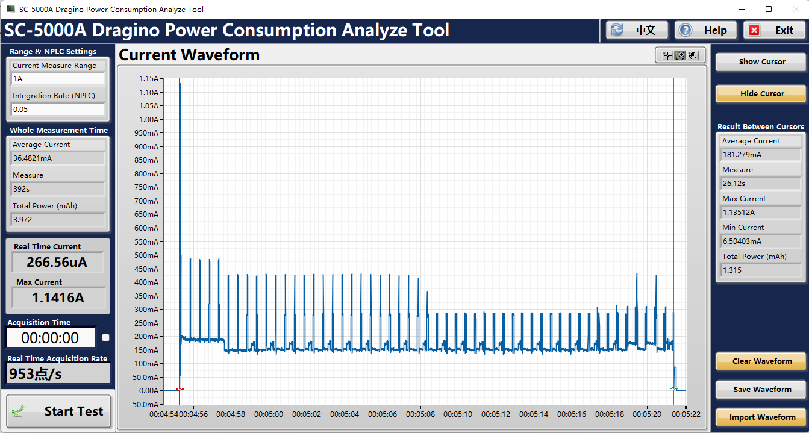Click the Show Cursor button
809x433 pixels.
pos(761,61)
